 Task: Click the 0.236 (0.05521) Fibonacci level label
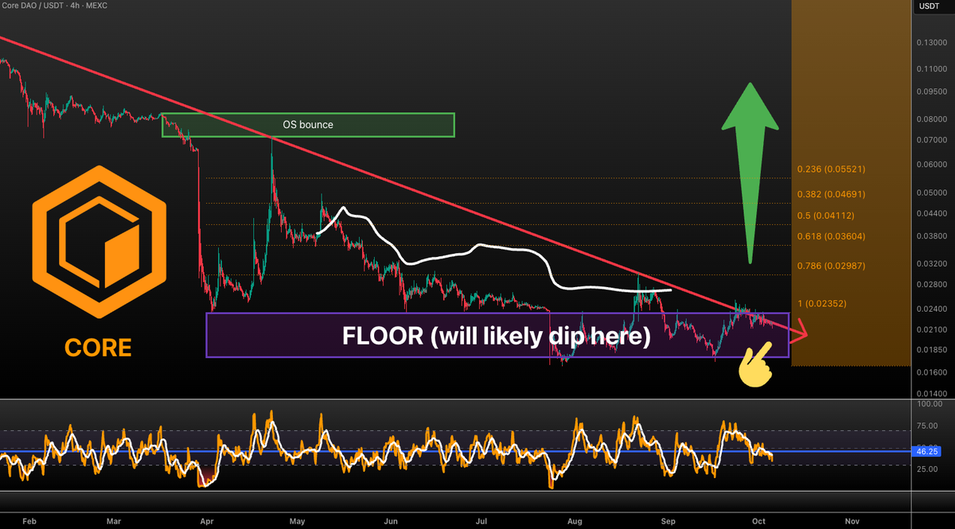(832, 169)
